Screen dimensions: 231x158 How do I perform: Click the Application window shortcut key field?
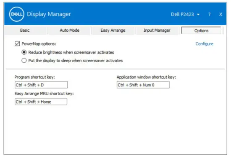pyautogui.click(x=143, y=85)
